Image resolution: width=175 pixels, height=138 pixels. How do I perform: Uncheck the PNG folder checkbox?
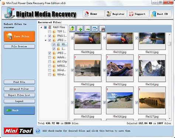coord(49,36)
